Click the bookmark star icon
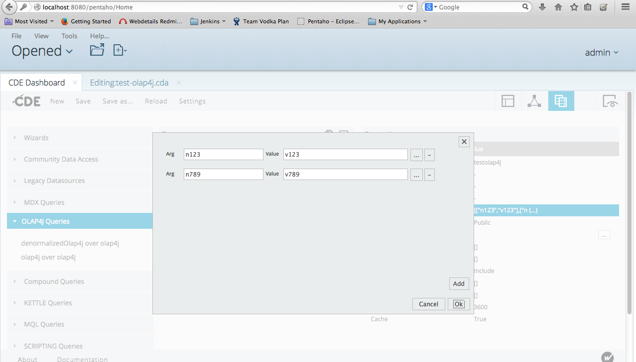The height and width of the screenshot is (362, 636). click(x=574, y=7)
